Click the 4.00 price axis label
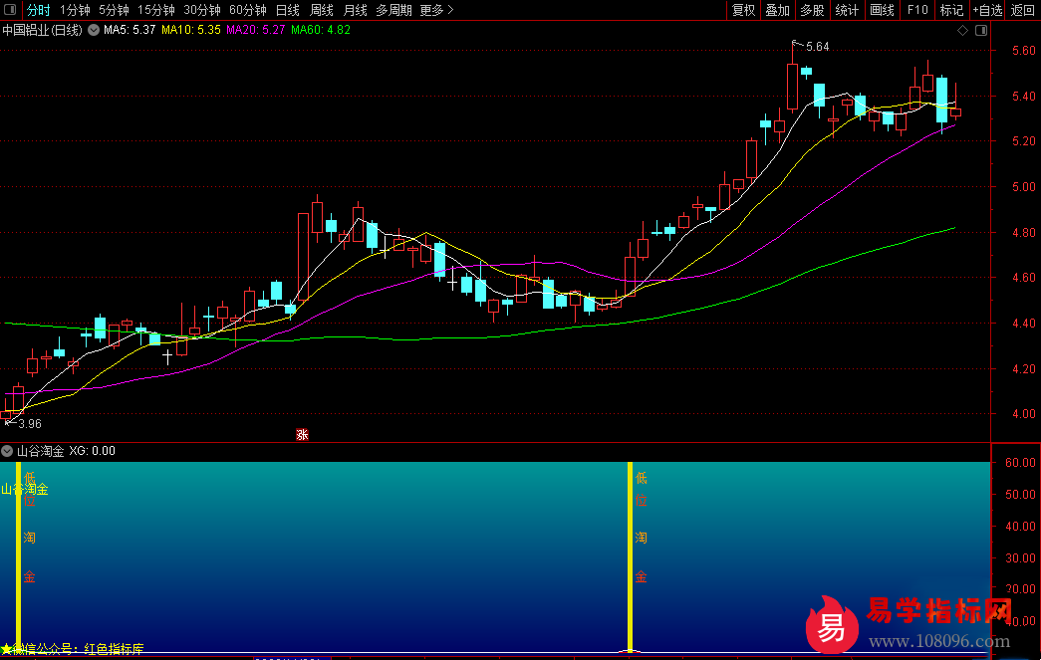The image size is (1041, 660). (1024, 414)
